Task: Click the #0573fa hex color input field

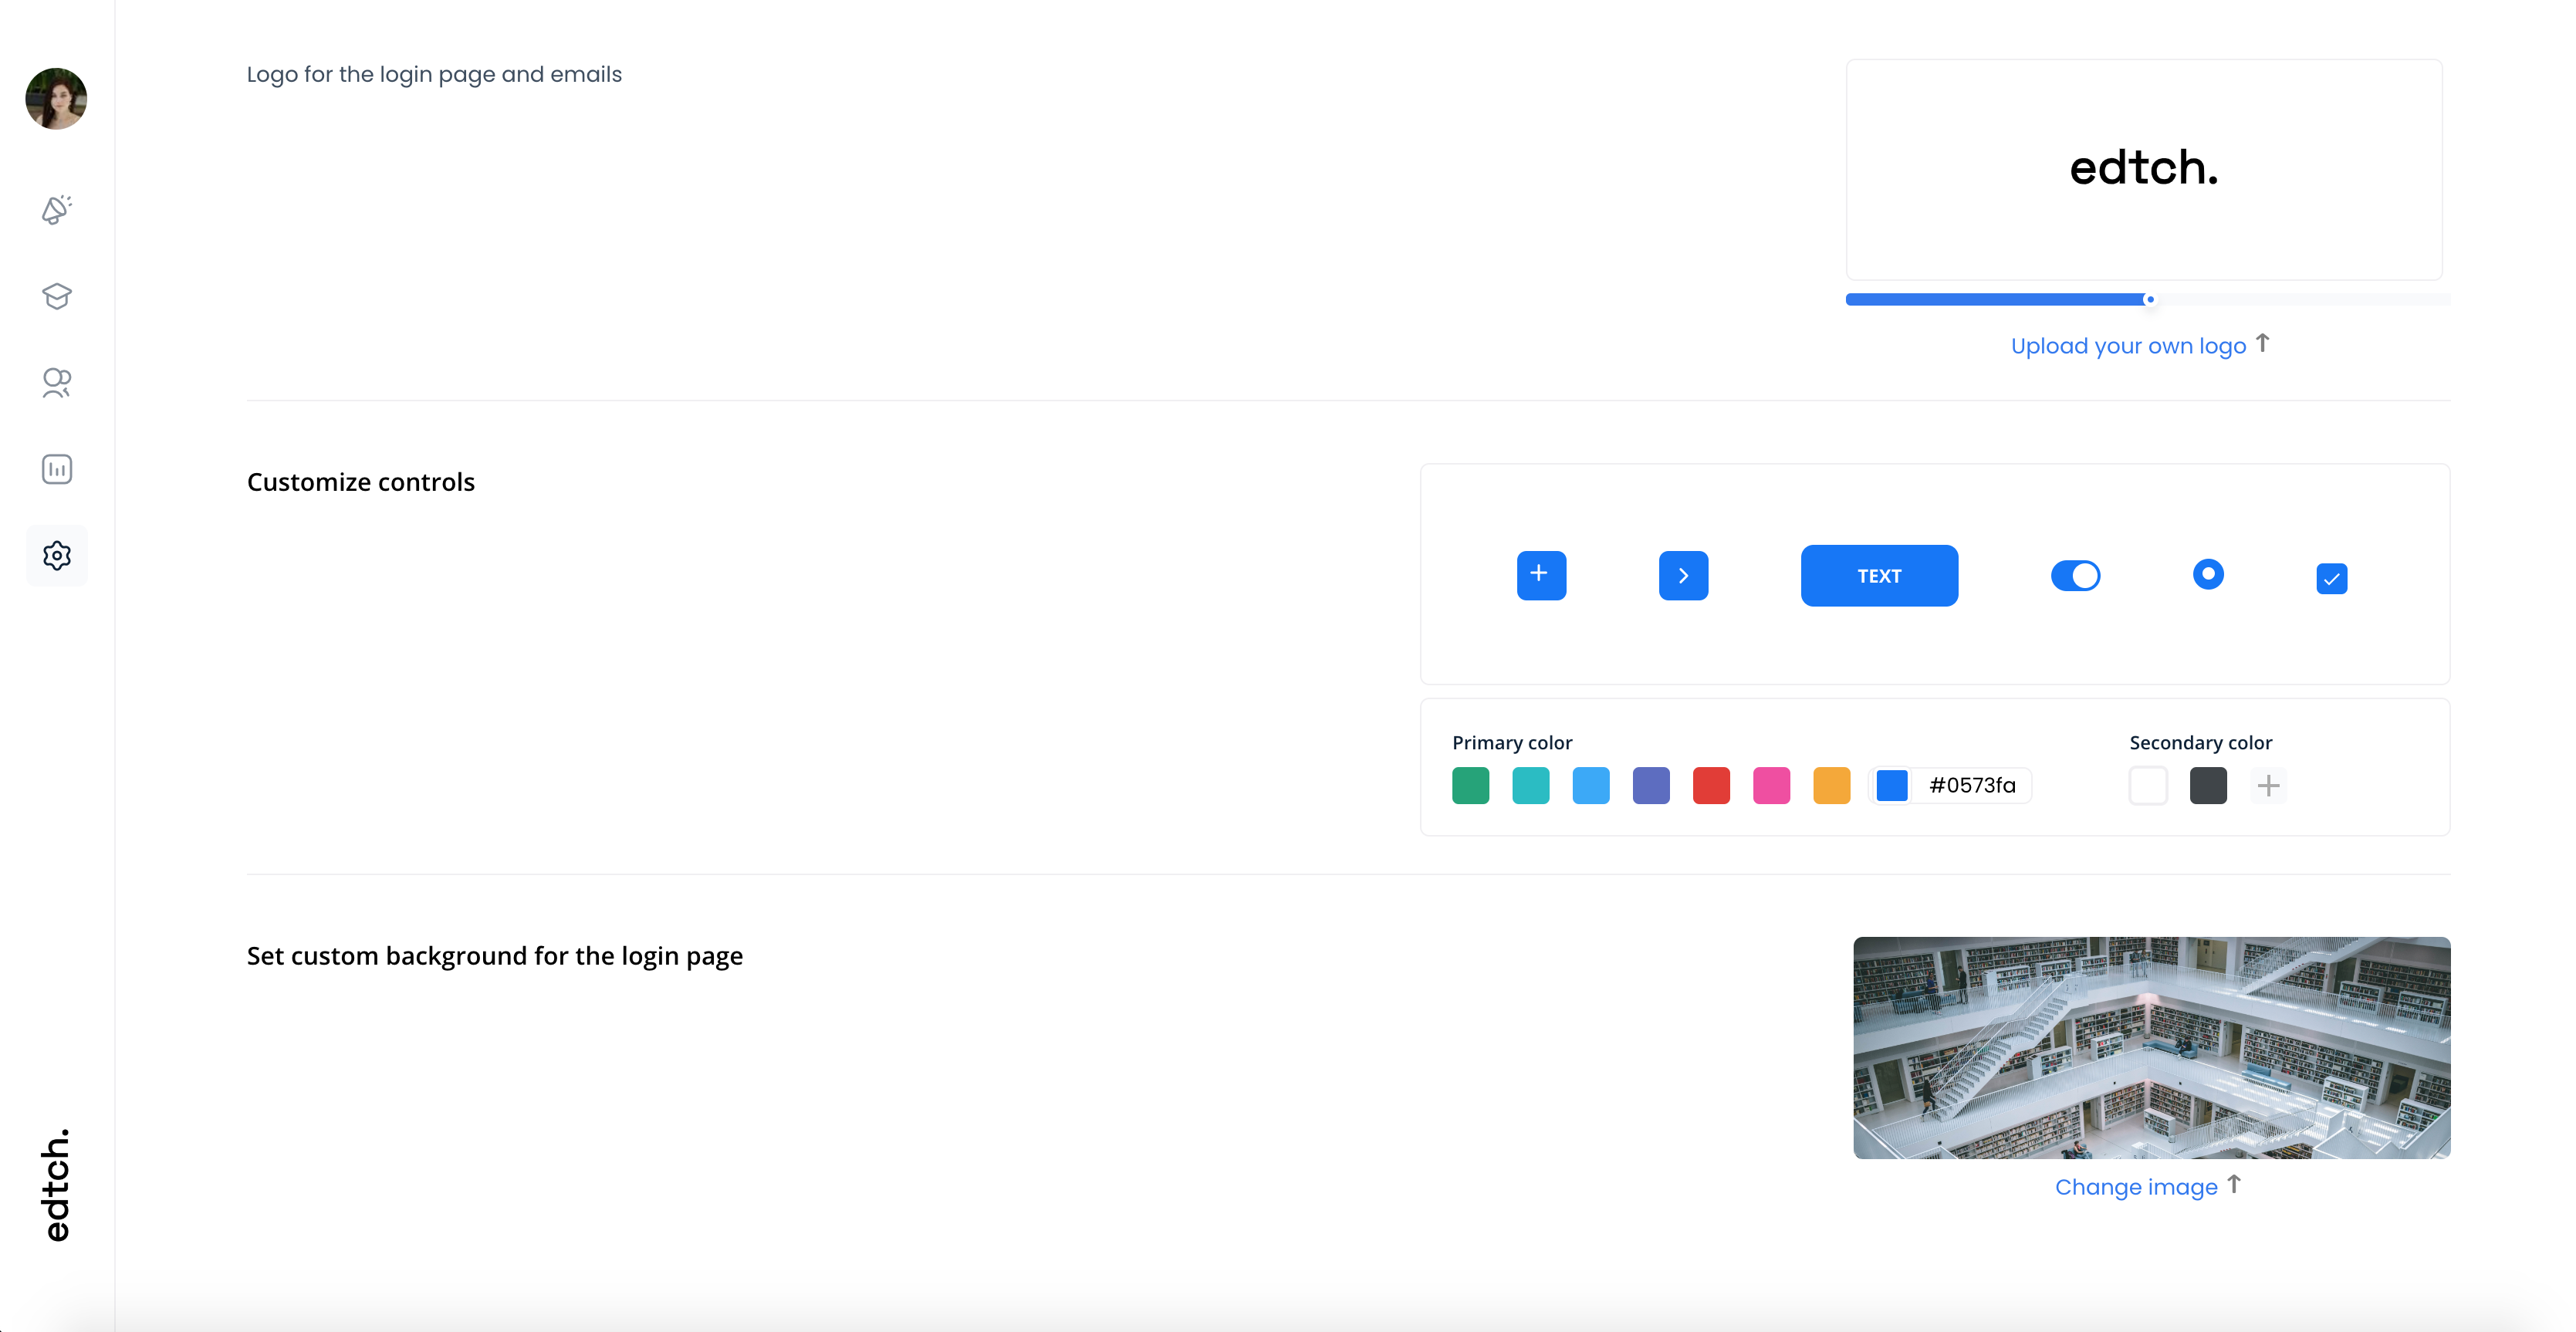Action: coord(1973,786)
